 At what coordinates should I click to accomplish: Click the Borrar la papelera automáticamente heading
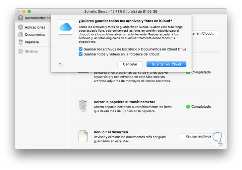coord(125,102)
